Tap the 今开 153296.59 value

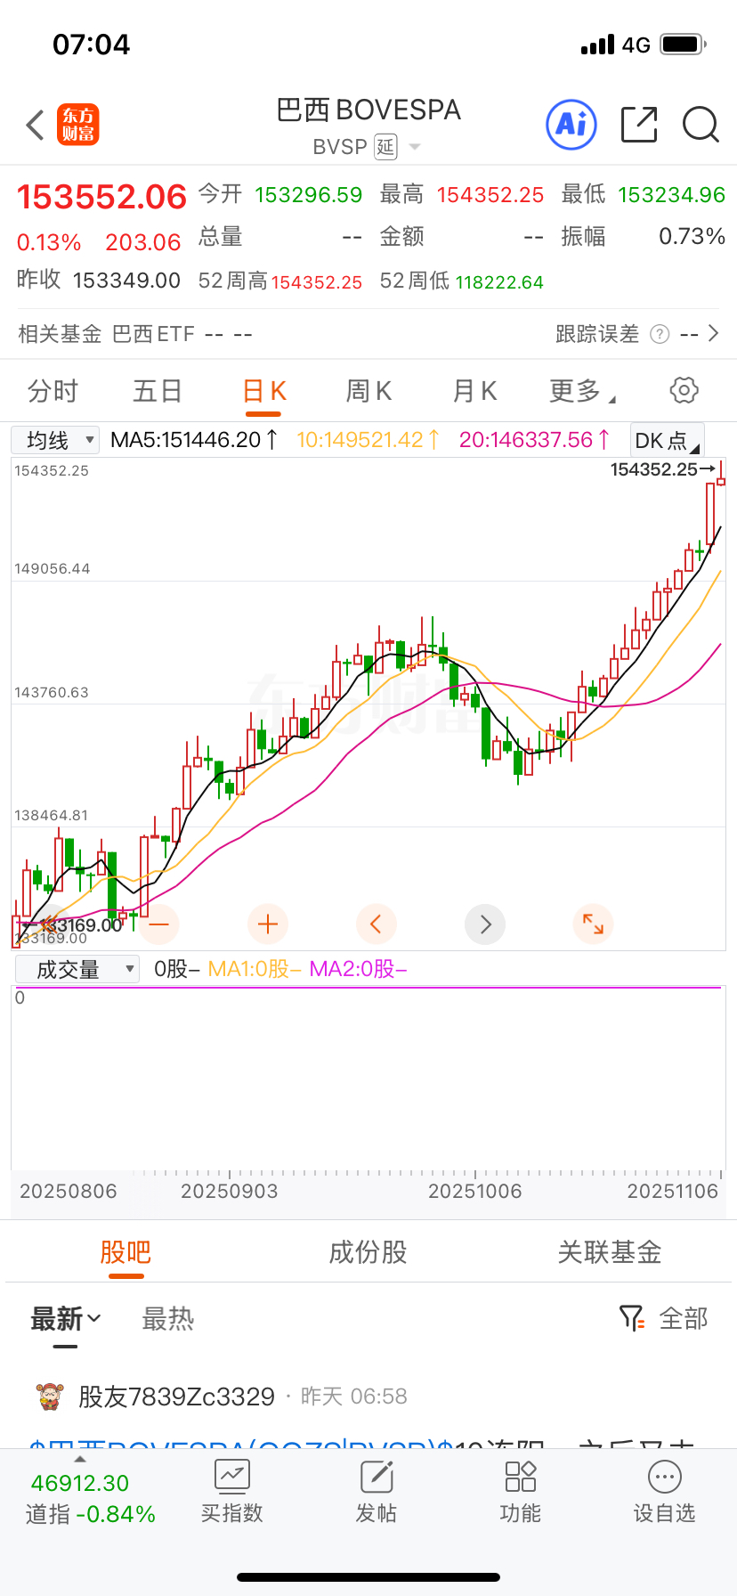pos(308,195)
